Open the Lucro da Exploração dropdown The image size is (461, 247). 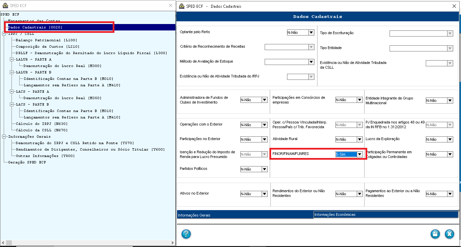(x=450, y=139)
